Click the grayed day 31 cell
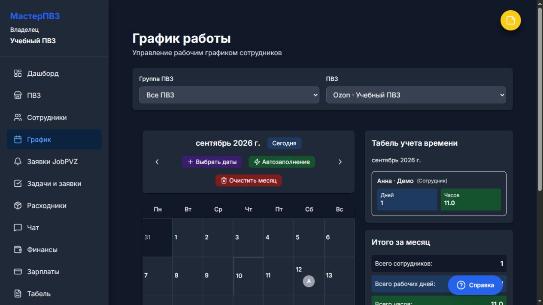Image resolution: width=543 pixels, height=305 pixels. coord(157,238)
